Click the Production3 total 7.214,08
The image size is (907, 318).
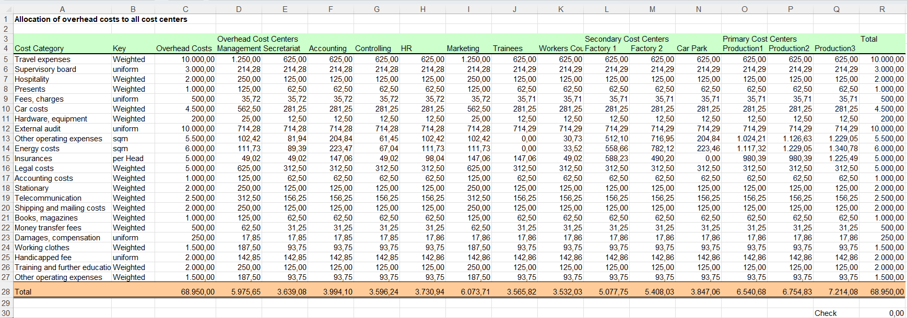[843, 292]
